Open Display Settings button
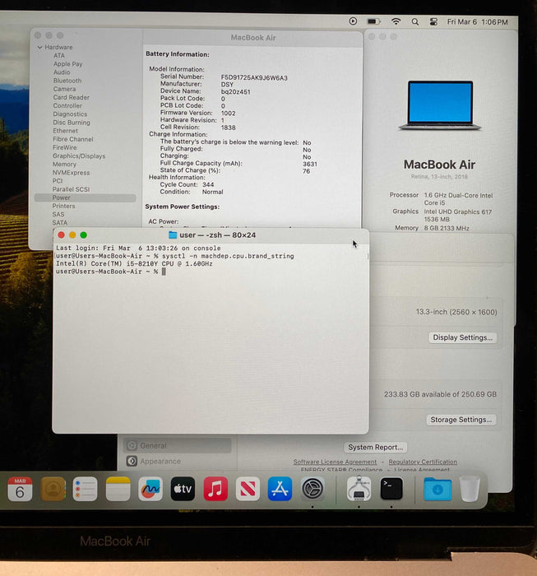 [x=462, y=337]
